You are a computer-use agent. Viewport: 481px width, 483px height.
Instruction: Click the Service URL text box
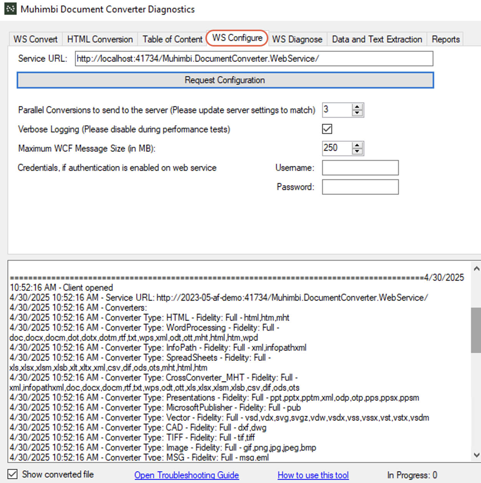click(254, 58)
